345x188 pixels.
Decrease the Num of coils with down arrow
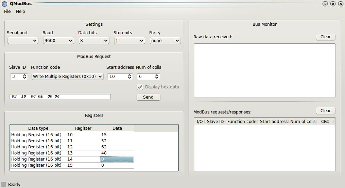coord(157,78)
